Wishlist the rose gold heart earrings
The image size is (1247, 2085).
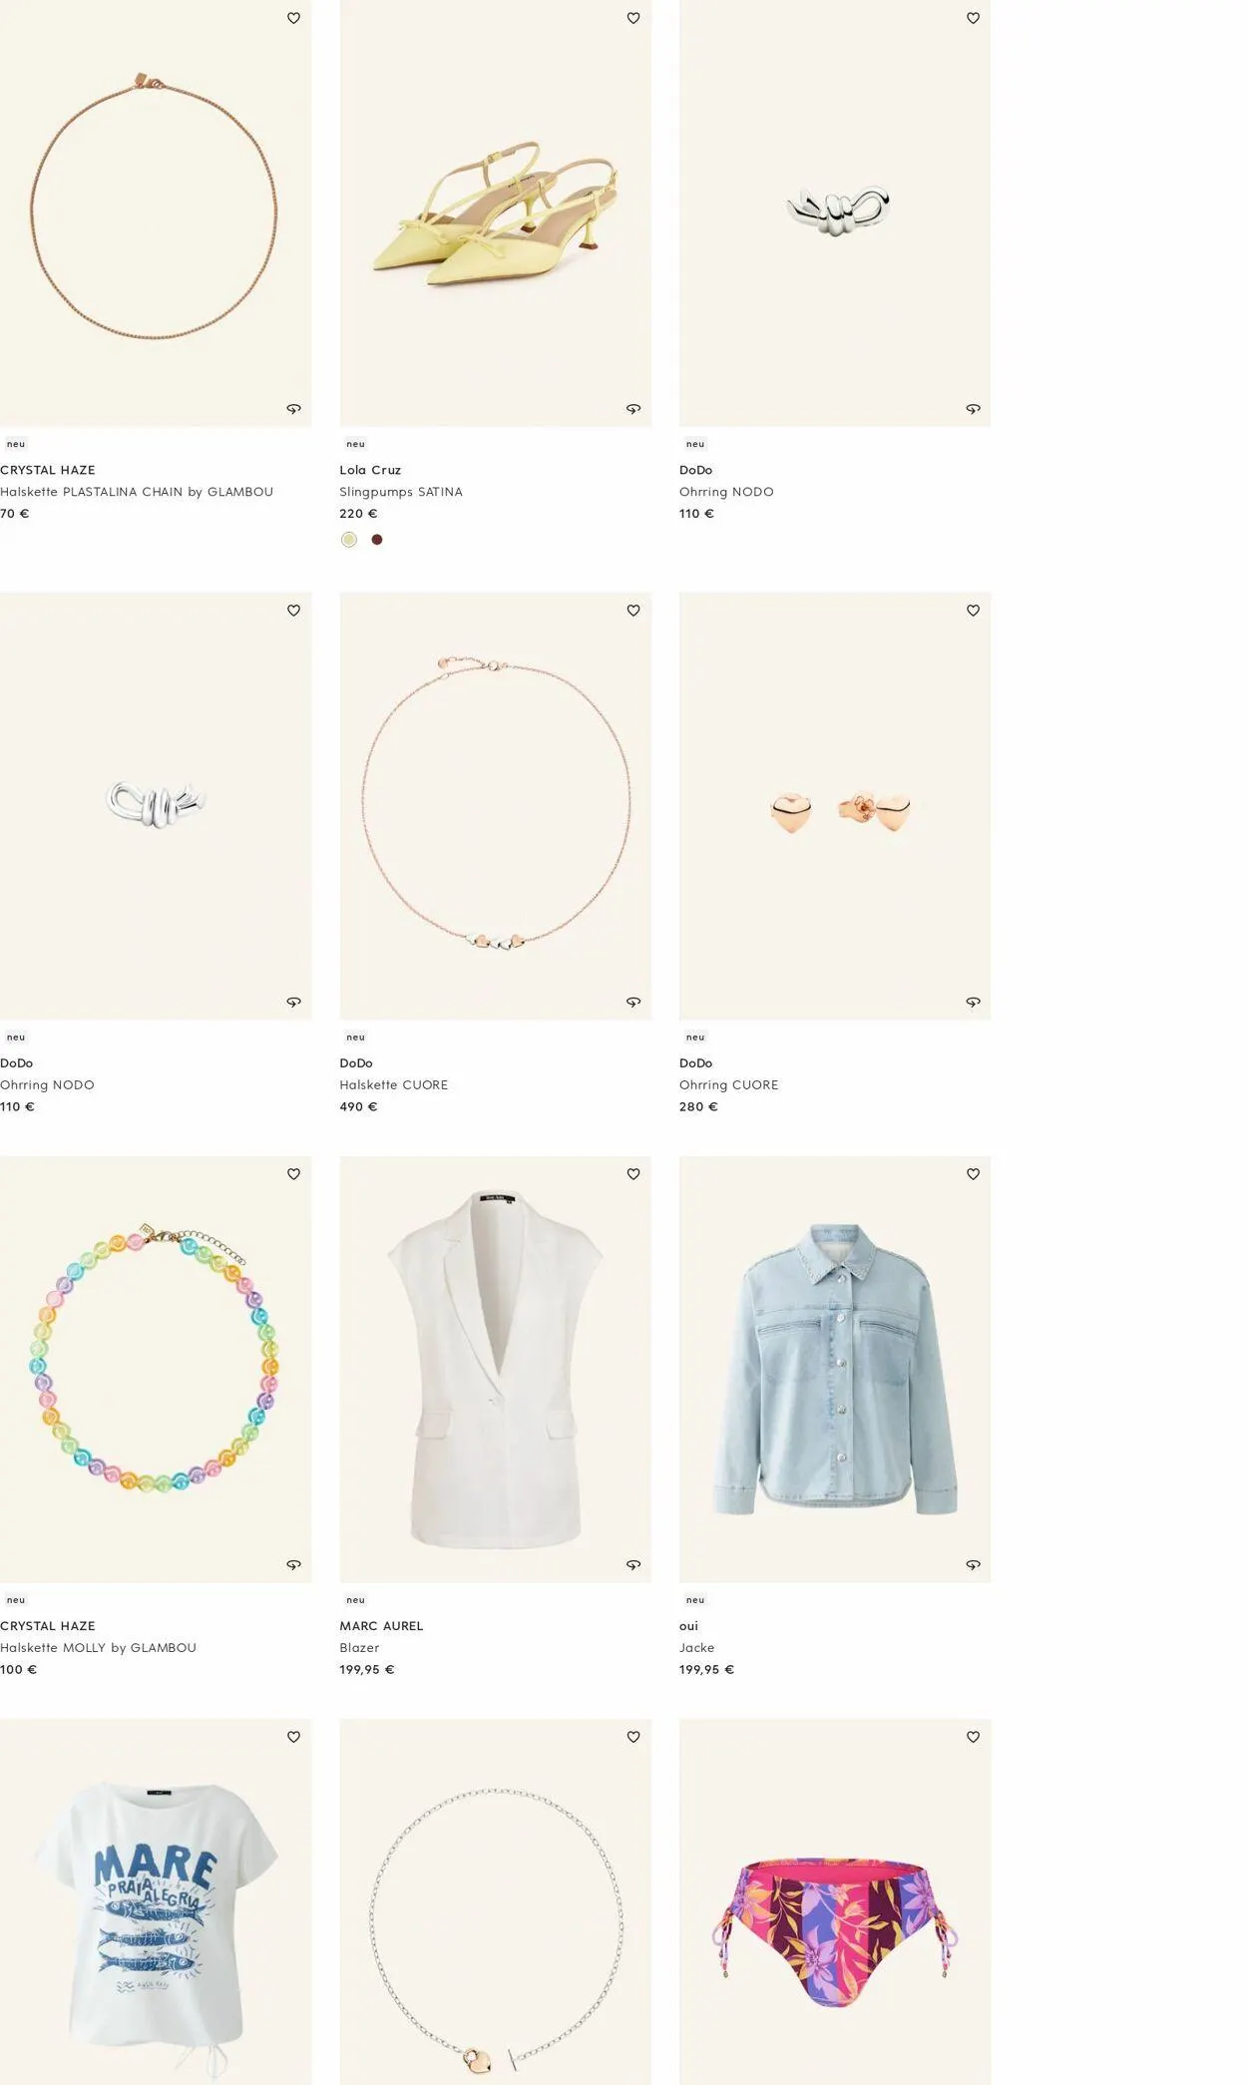pos(973,611)
